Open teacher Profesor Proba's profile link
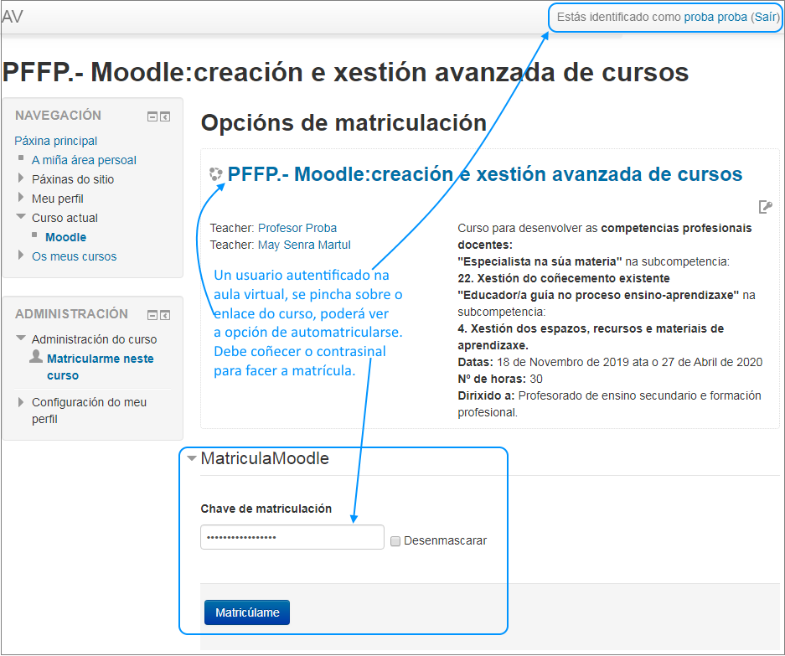Viewport: 785px width, 656px height. click(297, 228)
